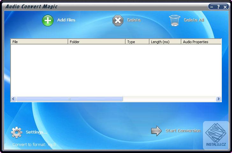Click the Settings... label
Image resolution: width=232 pixels, height=153 pixels.
pos(36,132)
